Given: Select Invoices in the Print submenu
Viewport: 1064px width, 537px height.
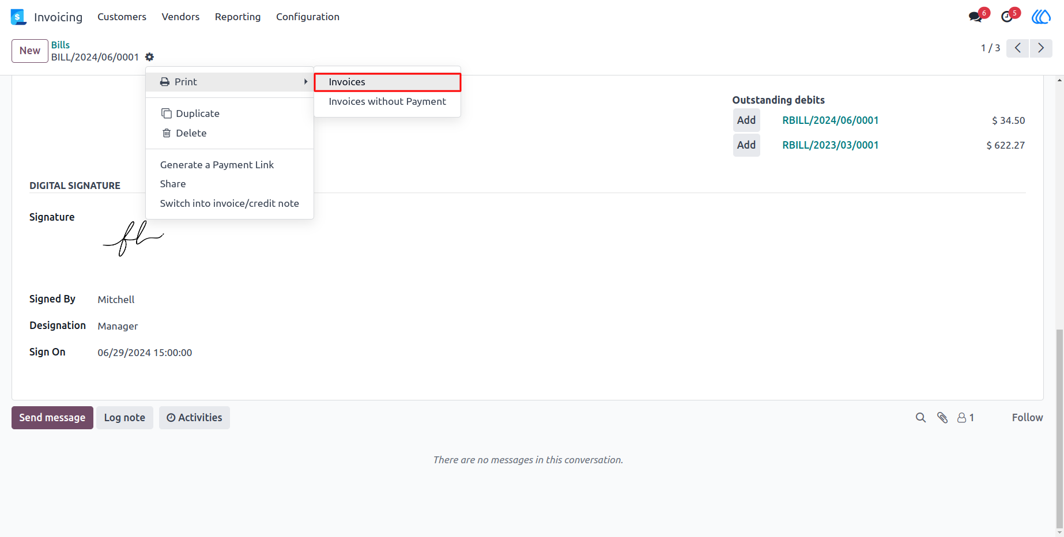Looking at the screenshot, I should [x=387, y=82].
